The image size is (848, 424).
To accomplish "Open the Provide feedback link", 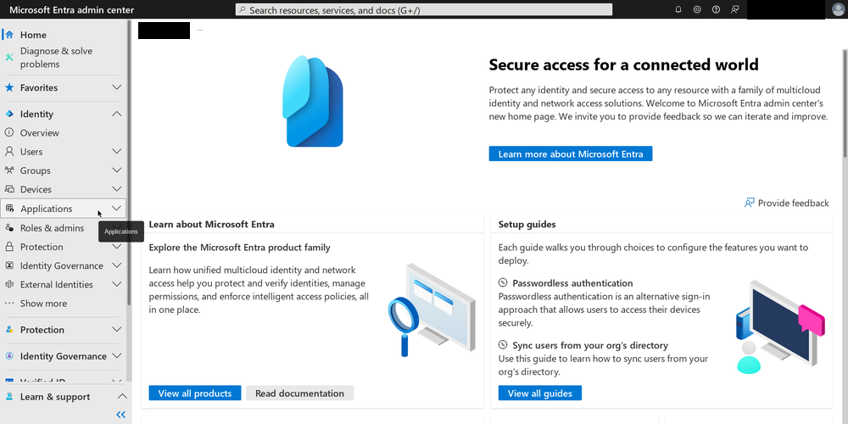I will (786, 203).
